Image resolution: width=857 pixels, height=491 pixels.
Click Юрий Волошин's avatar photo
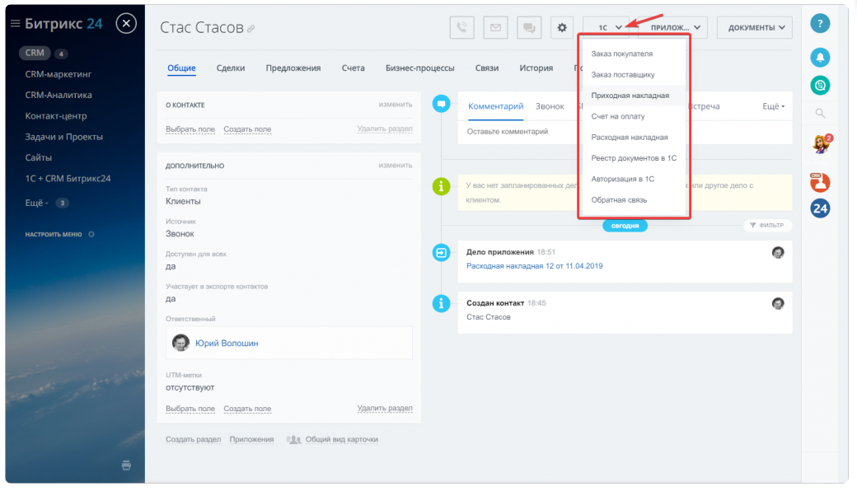point(180,343)
